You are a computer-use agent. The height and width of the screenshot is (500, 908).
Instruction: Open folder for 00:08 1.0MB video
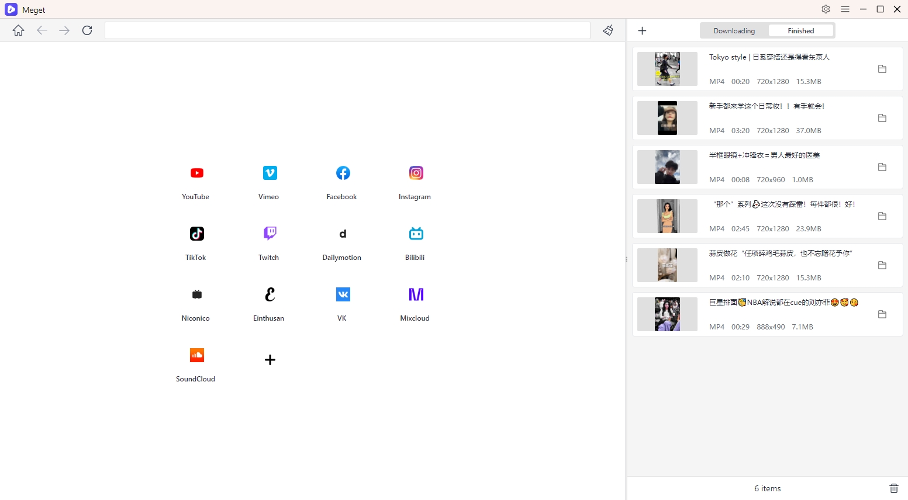click(882, 167)
